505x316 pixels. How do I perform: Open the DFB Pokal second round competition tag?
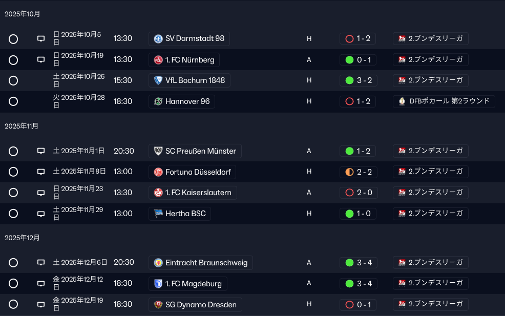coord(444,101)
